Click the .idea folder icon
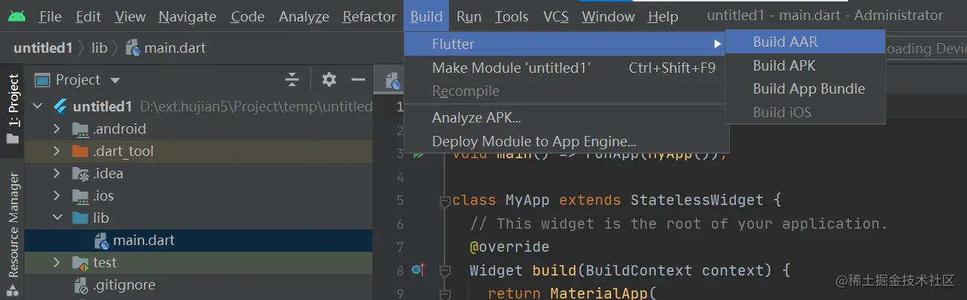Image resolution: width=967 pixels, height=300 pixels. (80, 174)
